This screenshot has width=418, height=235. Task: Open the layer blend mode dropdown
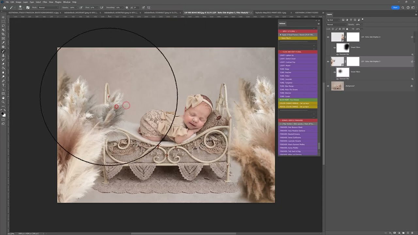coord(336,24)
